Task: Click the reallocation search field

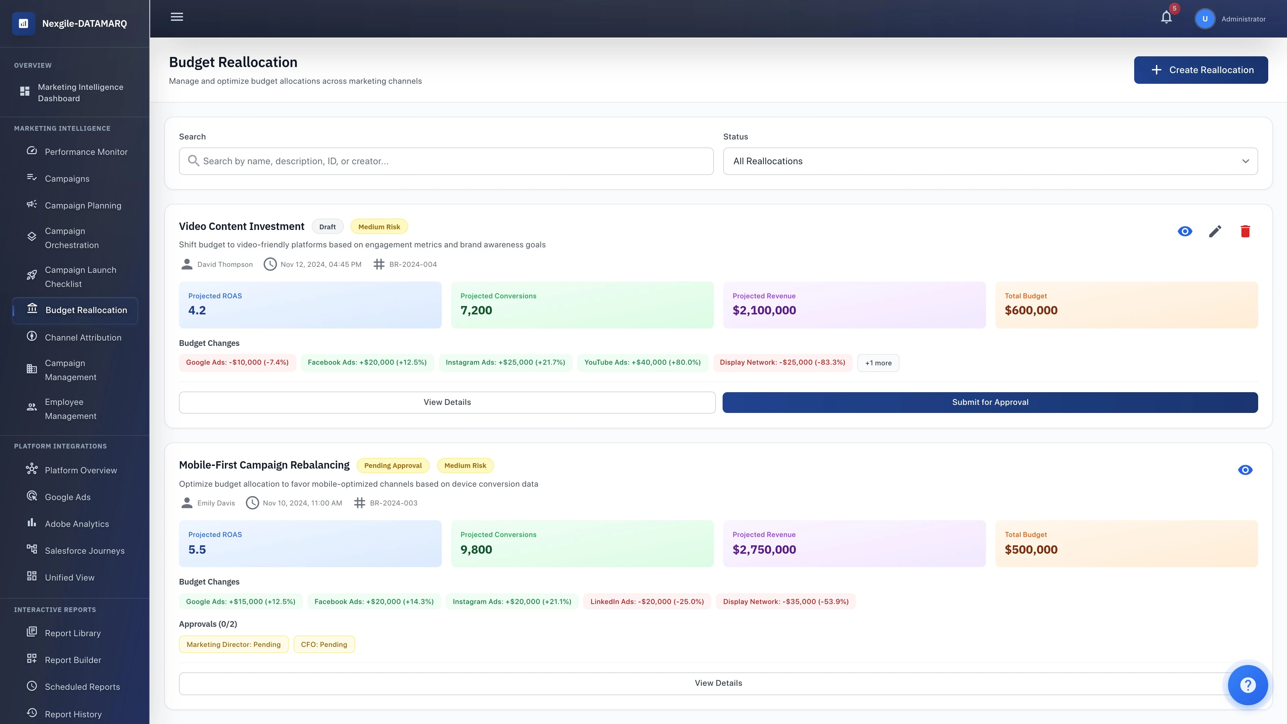Action: pyautogui.click(x=446, y=161)
